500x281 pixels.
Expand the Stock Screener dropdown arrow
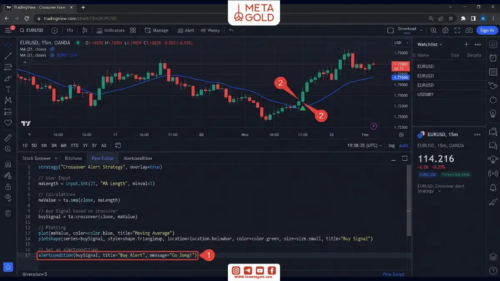[x=55, y=158]
